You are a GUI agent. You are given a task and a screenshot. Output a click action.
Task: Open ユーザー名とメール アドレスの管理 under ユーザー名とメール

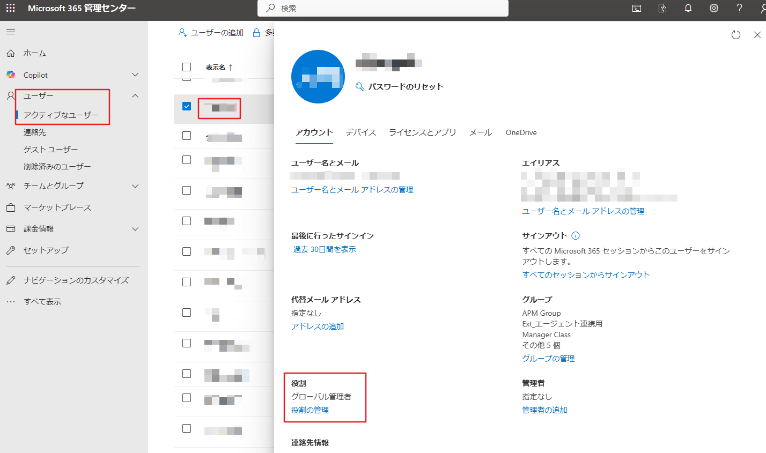[352, 190]
